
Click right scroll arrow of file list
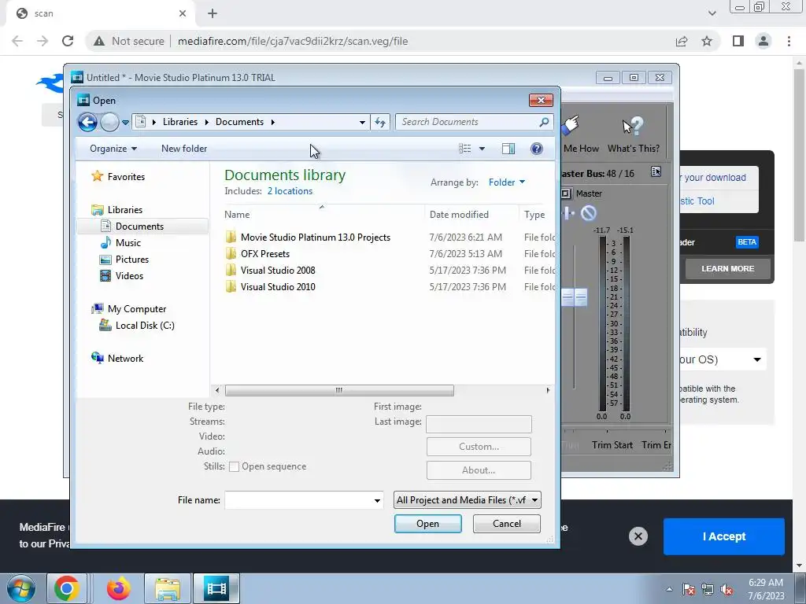(x=548, y=390)
